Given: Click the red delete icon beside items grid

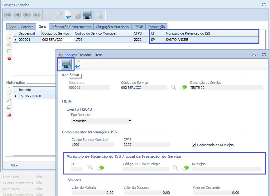Looking at the screenshot, I should tap(9, 59).
